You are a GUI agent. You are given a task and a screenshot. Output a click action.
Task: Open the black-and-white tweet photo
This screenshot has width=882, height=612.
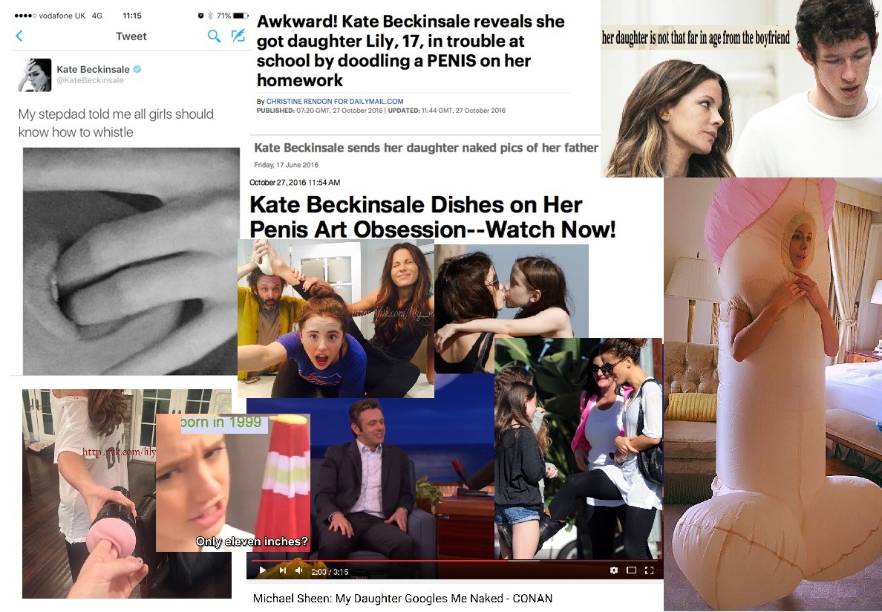(131, 261)
